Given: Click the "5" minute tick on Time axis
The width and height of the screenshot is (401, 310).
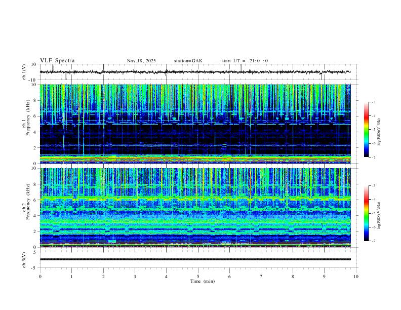Looking at the screenshot, I should tap(198, 277).
